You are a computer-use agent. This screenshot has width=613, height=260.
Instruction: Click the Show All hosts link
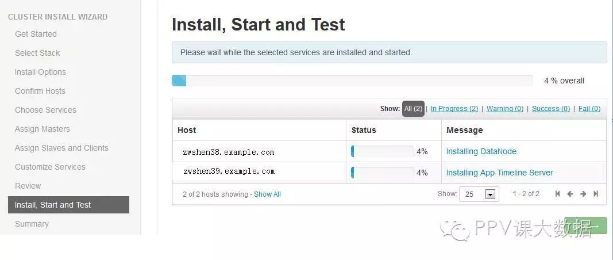click(267, 194)
